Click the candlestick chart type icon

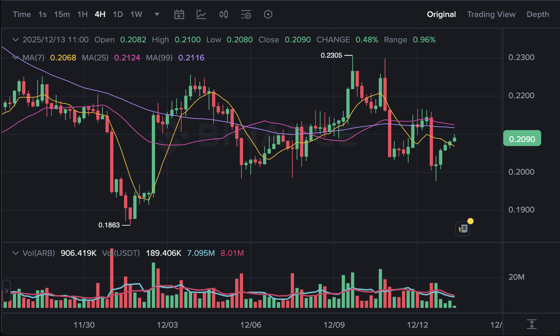point(224,15)
